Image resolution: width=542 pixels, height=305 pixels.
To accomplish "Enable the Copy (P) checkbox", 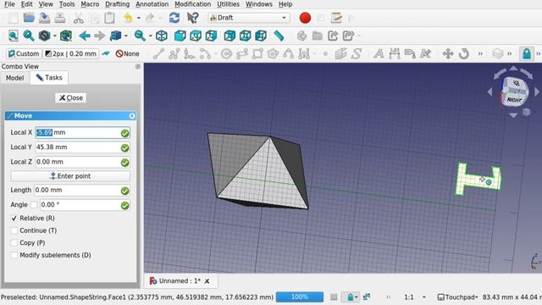I will click(14, 243).
